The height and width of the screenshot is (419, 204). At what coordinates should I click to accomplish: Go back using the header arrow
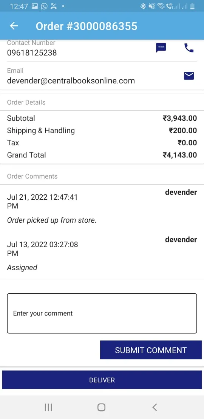pos(14,26)
